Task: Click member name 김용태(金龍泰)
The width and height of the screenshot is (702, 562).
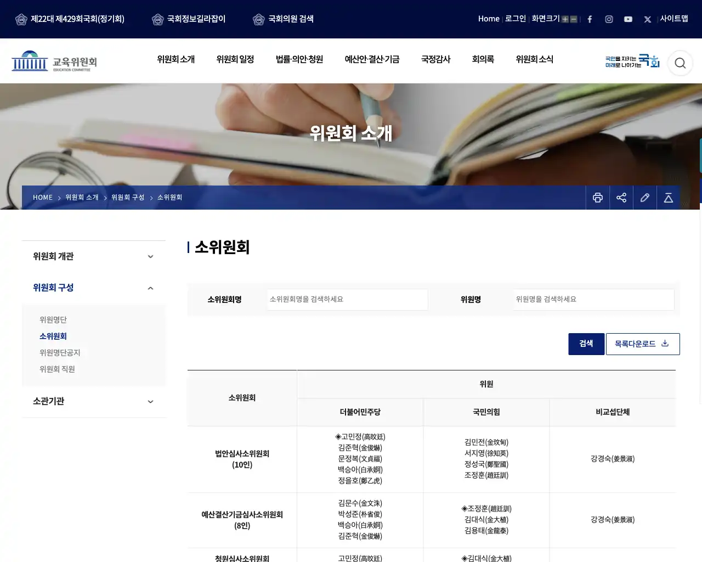Action: [x=486, y=531]
